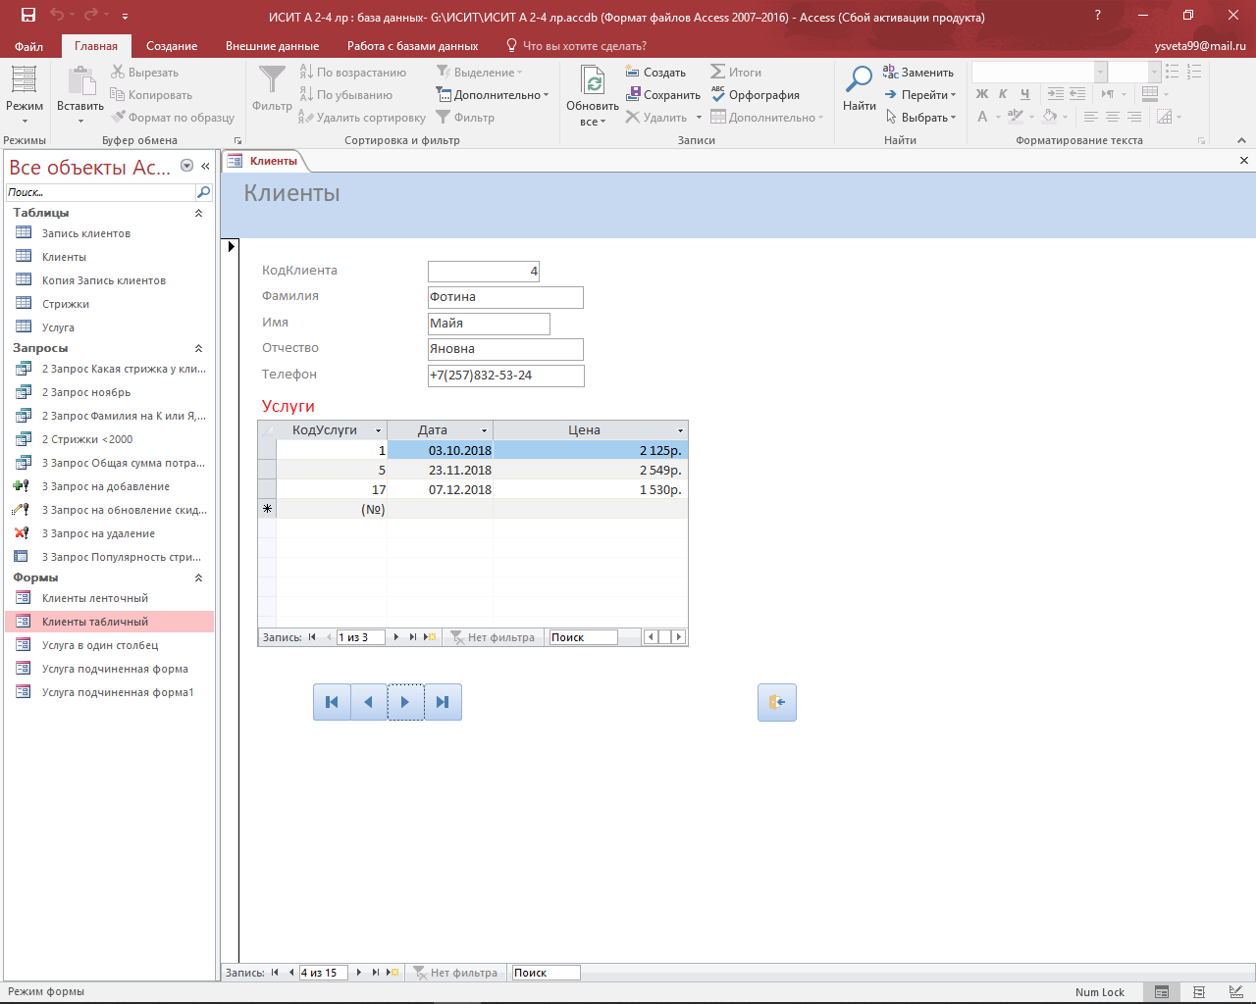Toggle Underline (Ч) text formatting
The height and width of the screenshot is (1004, 1256).
pyautogui.click(x=1024, y=94)
